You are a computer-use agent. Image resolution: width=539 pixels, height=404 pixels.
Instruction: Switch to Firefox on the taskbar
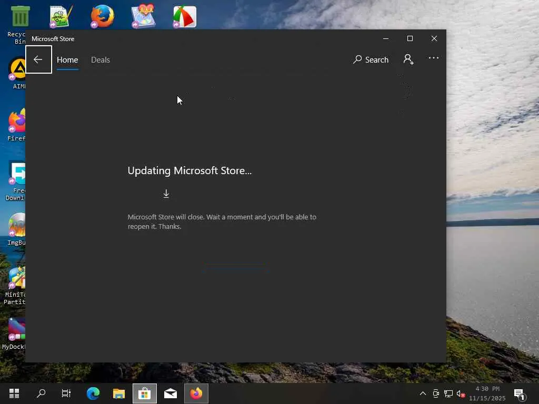tap(196, 393)
